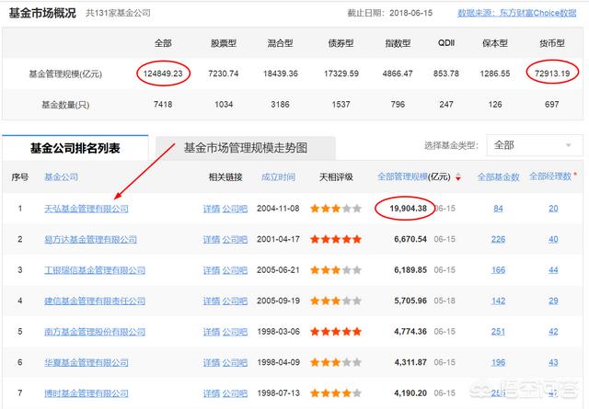Screen dimensions: 589x409
Task: Click manager count 40 for 易方达基金
Action: pyautogui.click(x=553, y=239)
